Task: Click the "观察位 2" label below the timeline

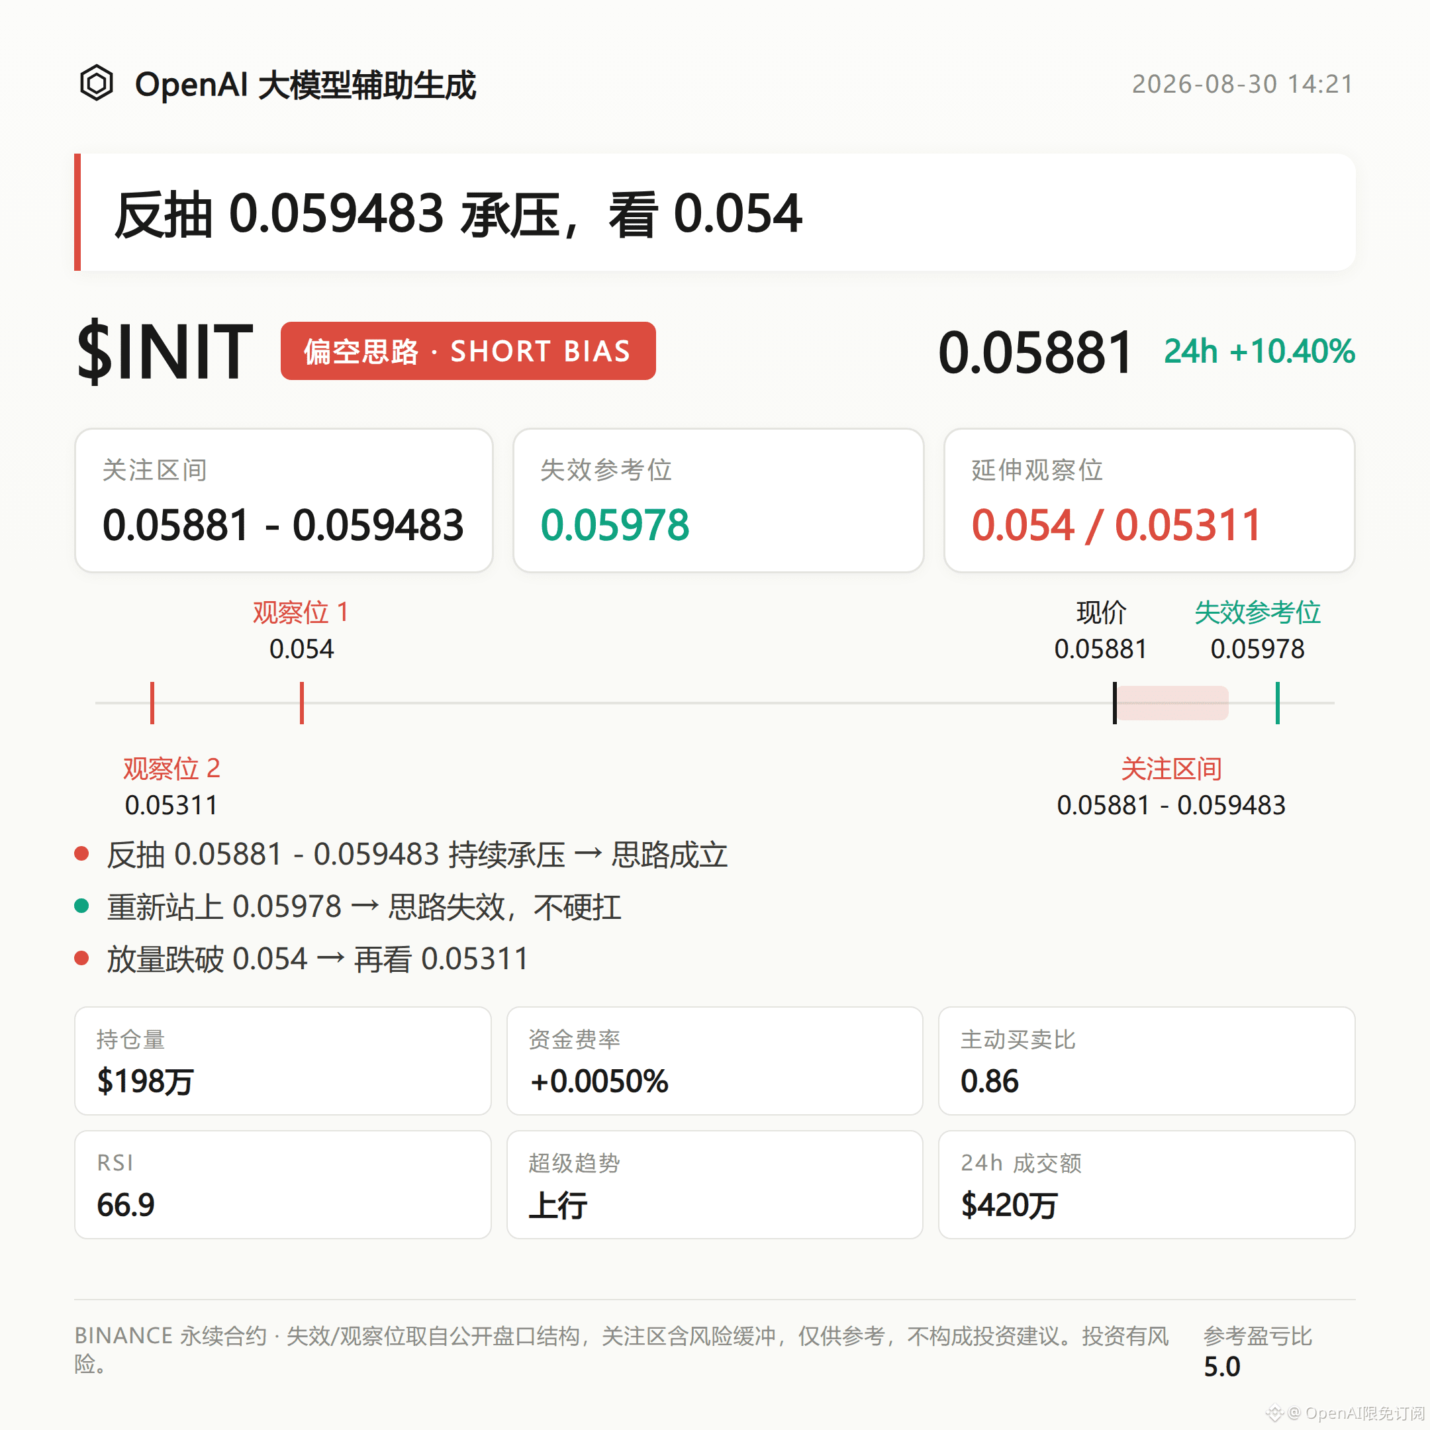Action: click(x=171, y=769)
